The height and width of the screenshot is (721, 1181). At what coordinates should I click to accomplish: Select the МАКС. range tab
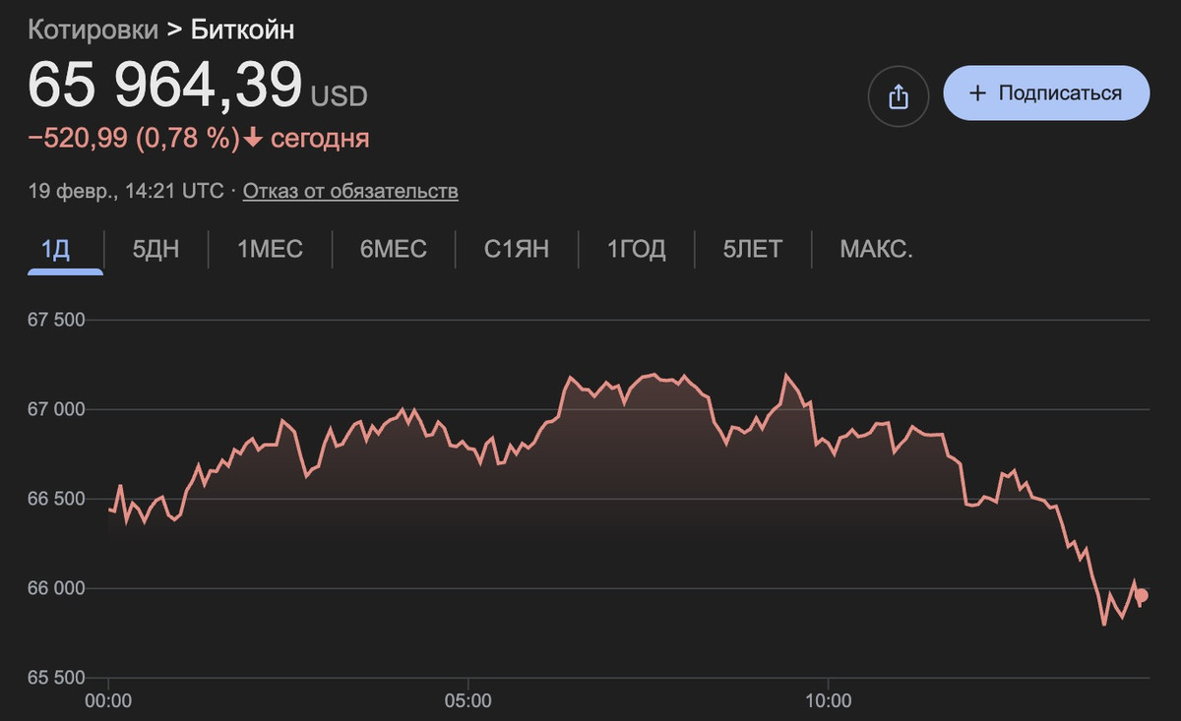tap(876, 249)
